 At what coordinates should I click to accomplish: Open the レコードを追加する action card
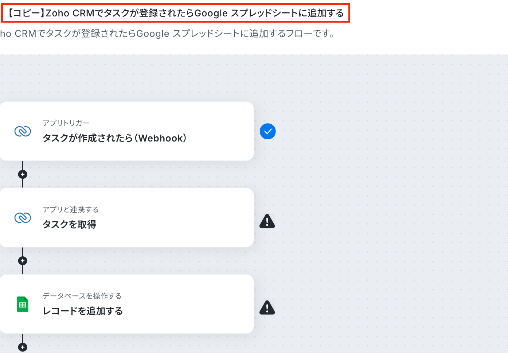pyautogui.click(x=127, y=304)
